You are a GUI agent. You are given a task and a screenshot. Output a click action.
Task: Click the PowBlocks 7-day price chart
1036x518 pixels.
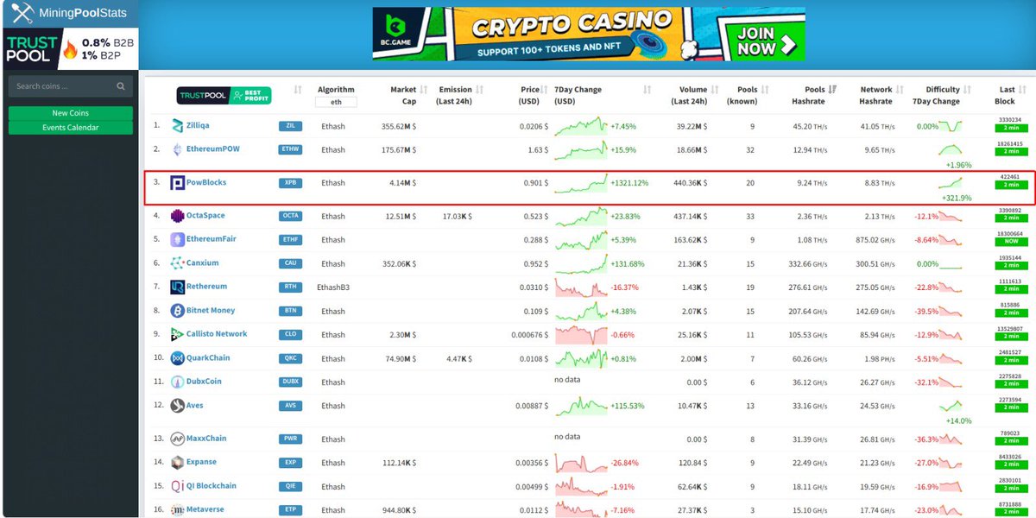581,183
